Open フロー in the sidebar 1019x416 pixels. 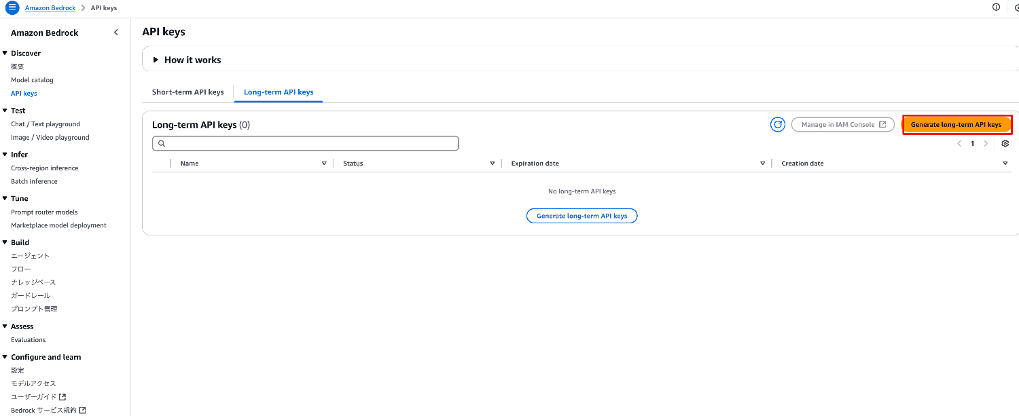coord(21,269)
